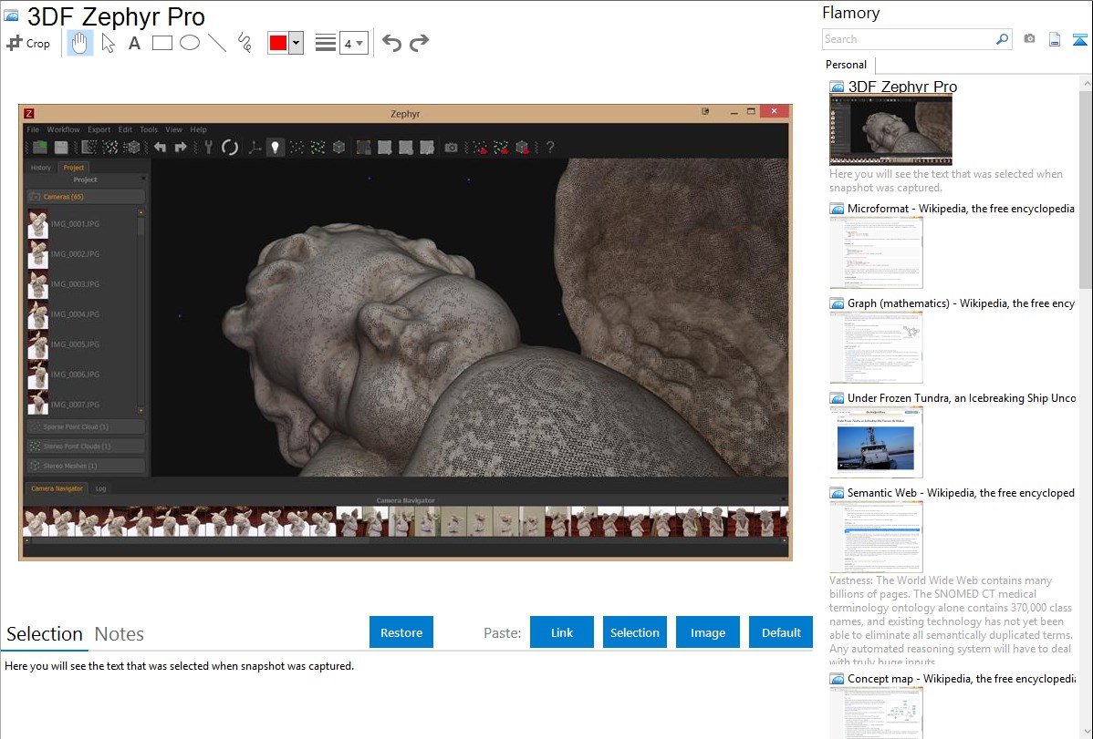
Task: Click the red color swatch
Action: pos(278,43)
